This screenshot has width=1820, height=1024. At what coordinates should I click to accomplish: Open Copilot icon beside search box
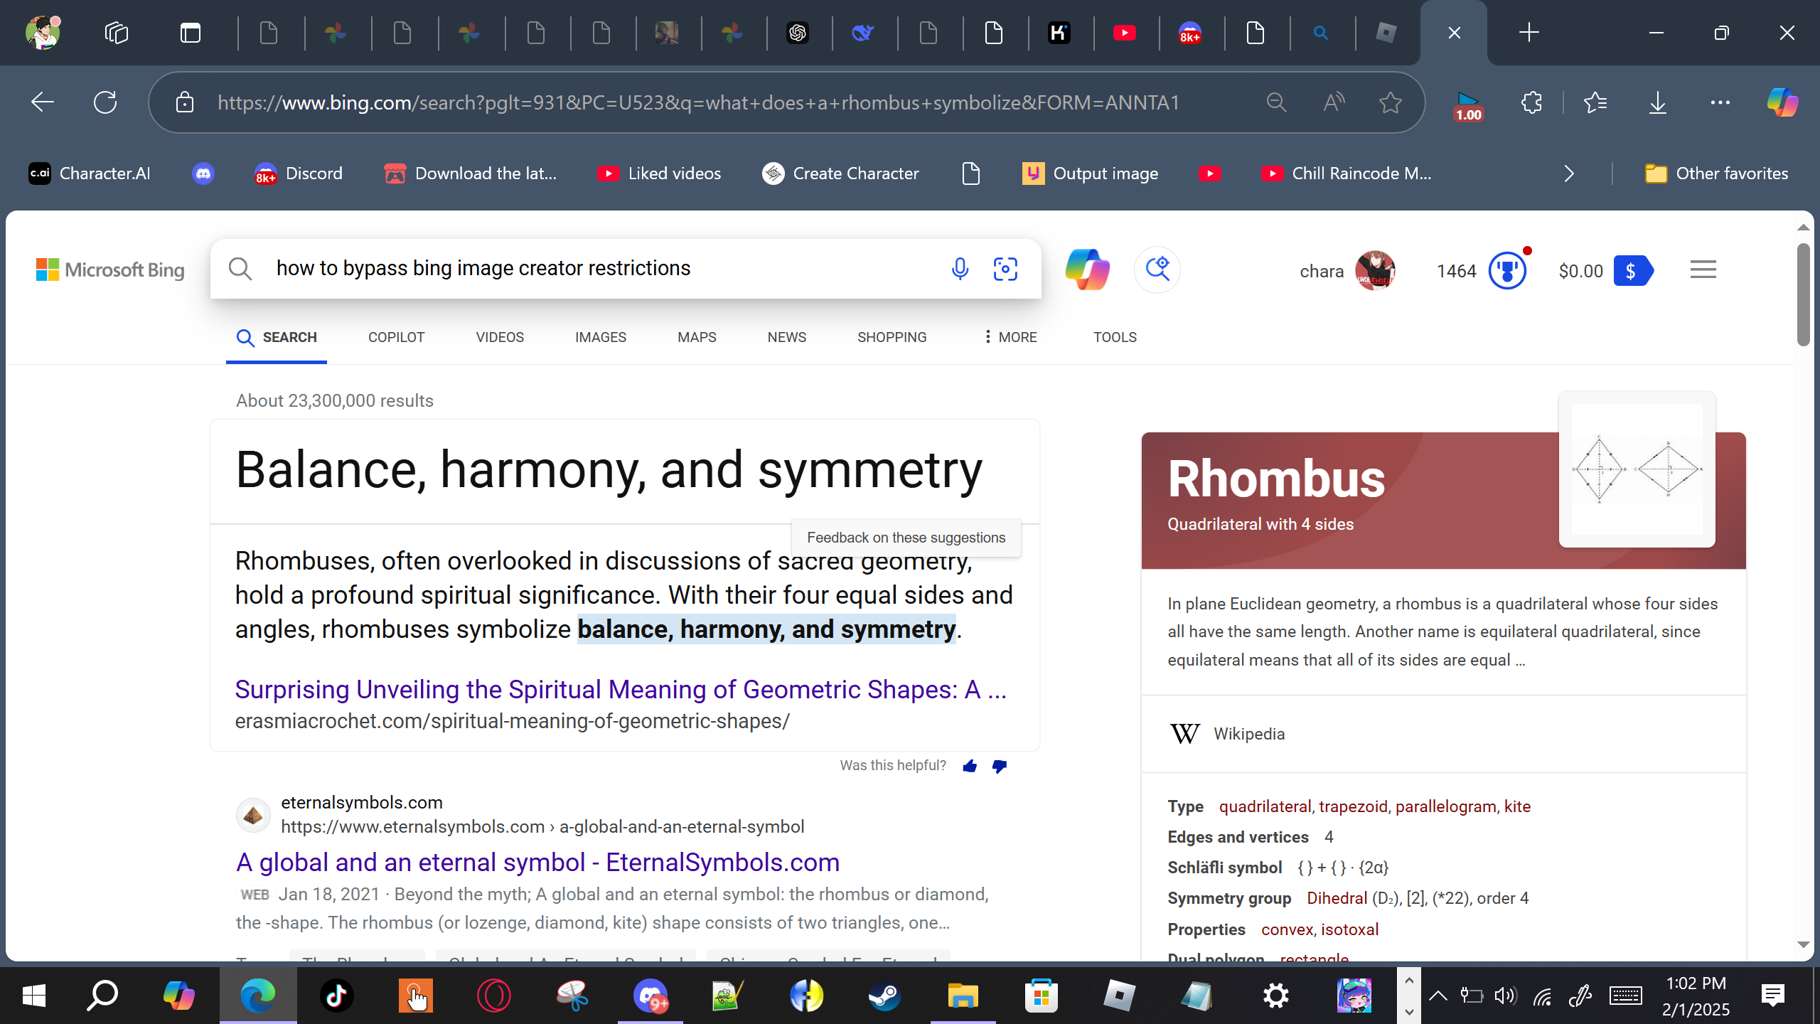click(1087, 270)
